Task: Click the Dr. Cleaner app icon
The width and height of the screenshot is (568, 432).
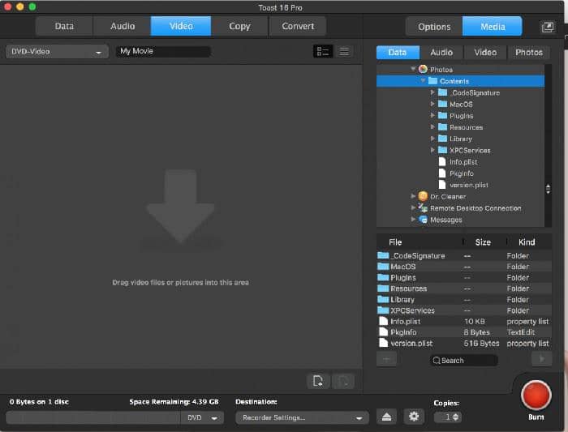Action: tap(423, 196)
